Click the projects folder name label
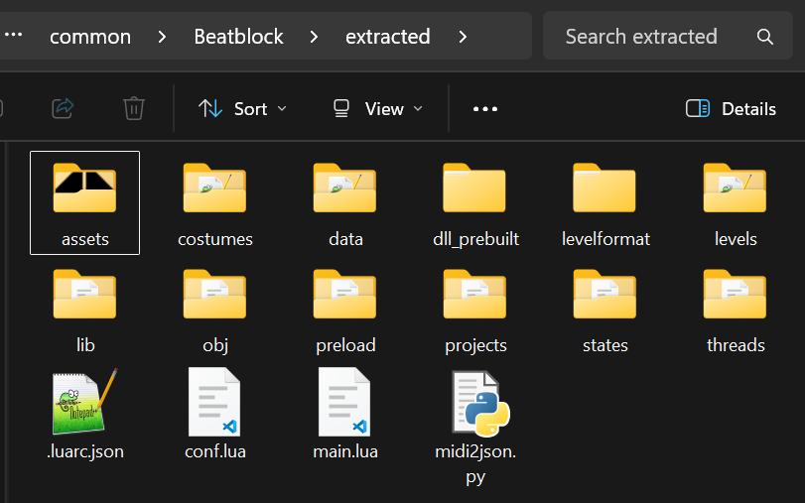805x503 pixels. 475,345
